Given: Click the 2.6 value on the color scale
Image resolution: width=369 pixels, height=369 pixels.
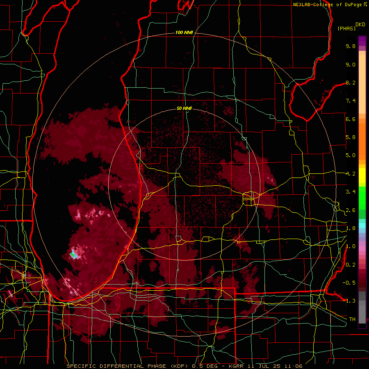Looking at the screenshot, I should click(x=351, y=210).
